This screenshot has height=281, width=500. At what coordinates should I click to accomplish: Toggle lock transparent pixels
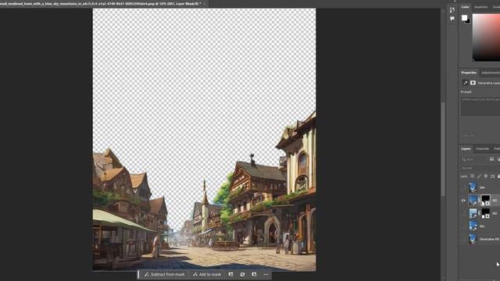click(x=472, y=176)
